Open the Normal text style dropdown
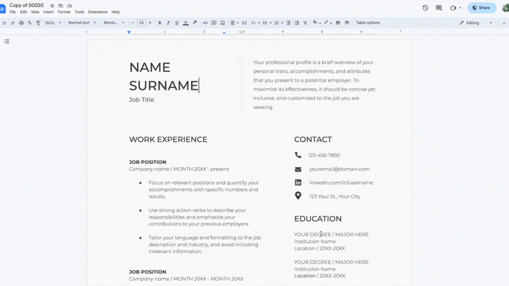This screenshot has width=509, height=286. (82, 23)
